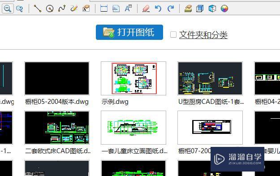Activate the text annotation pencil tool
Viewport: 280px width, 176px height.
pyautogui.click(x=86, y=9)
